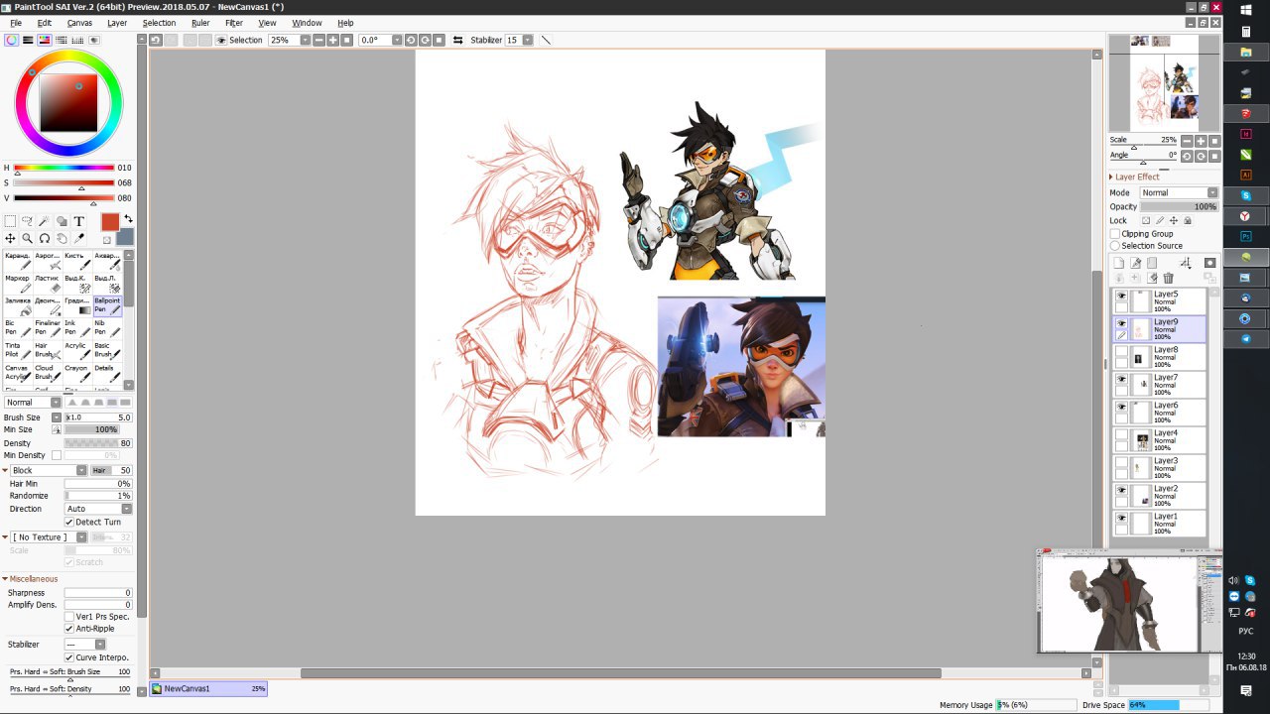Open the zoom percentage dropdown

pyautogui.click(x=305, y=40)
